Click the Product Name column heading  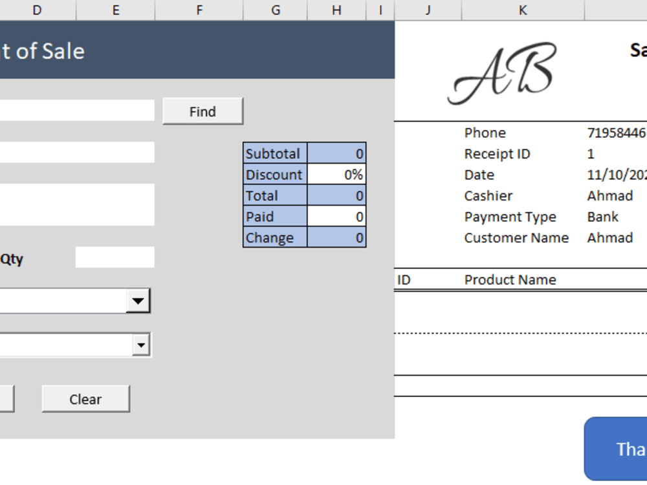[x=510, y=280]
